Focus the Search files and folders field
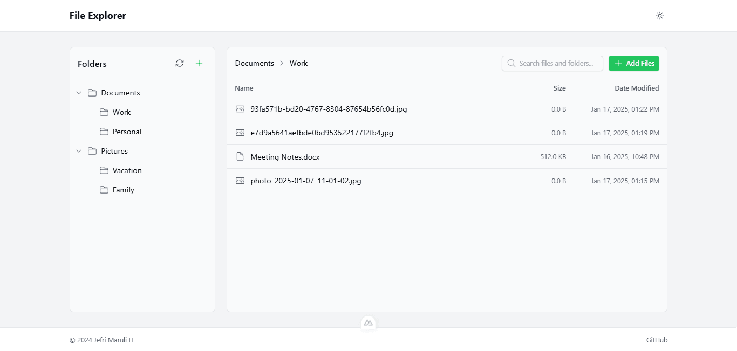 point(552,63)
